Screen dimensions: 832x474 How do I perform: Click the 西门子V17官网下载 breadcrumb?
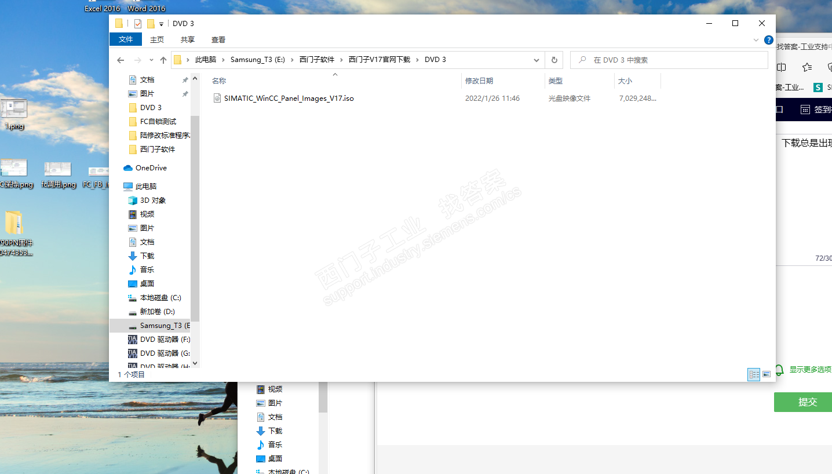(379, 60)
